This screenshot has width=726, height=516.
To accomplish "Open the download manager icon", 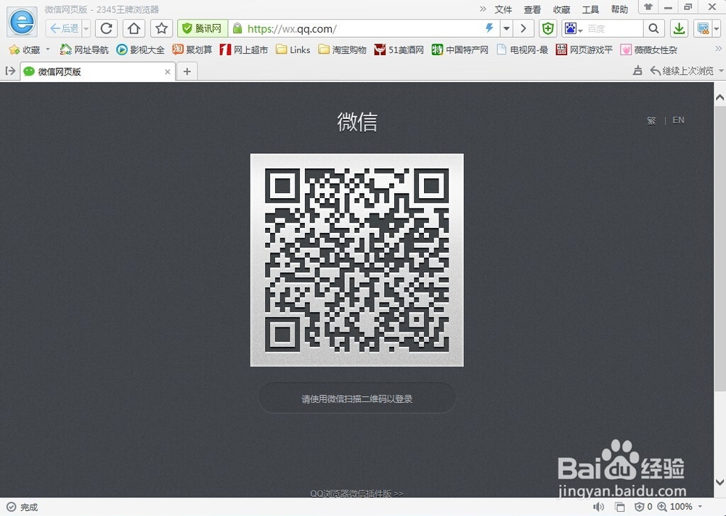I will coord(679,29).
